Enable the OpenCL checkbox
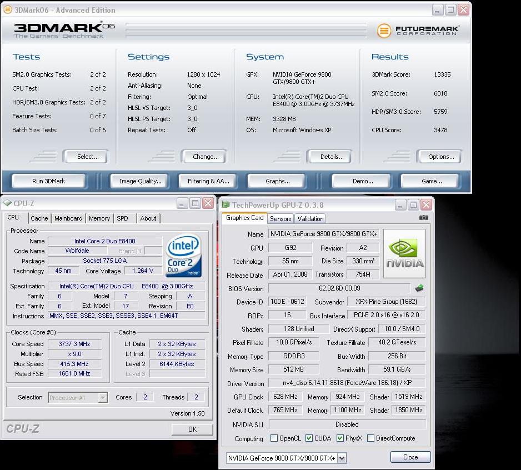This screenshot has height=470, width=521. [274, 438]
